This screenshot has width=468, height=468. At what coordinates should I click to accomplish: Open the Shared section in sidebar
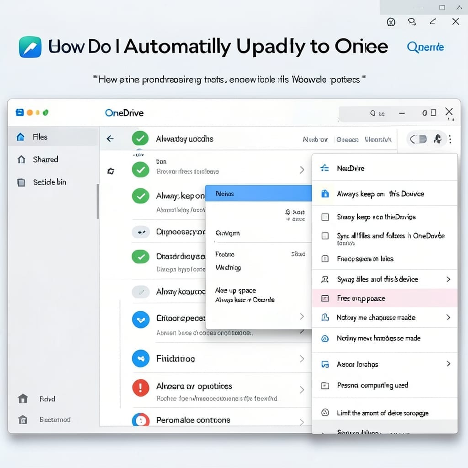tap(45, 160)
